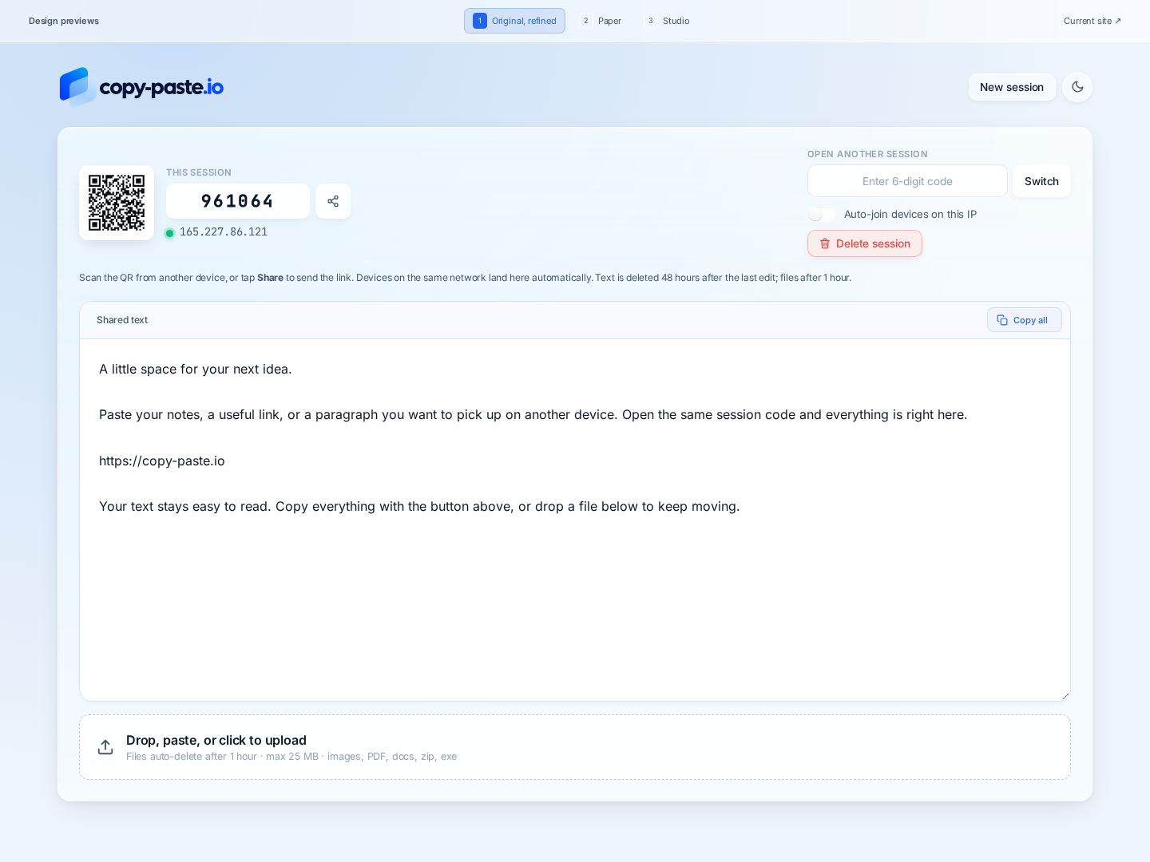Click the OPEN ANOTHER SESSION label

click(867, 154)
